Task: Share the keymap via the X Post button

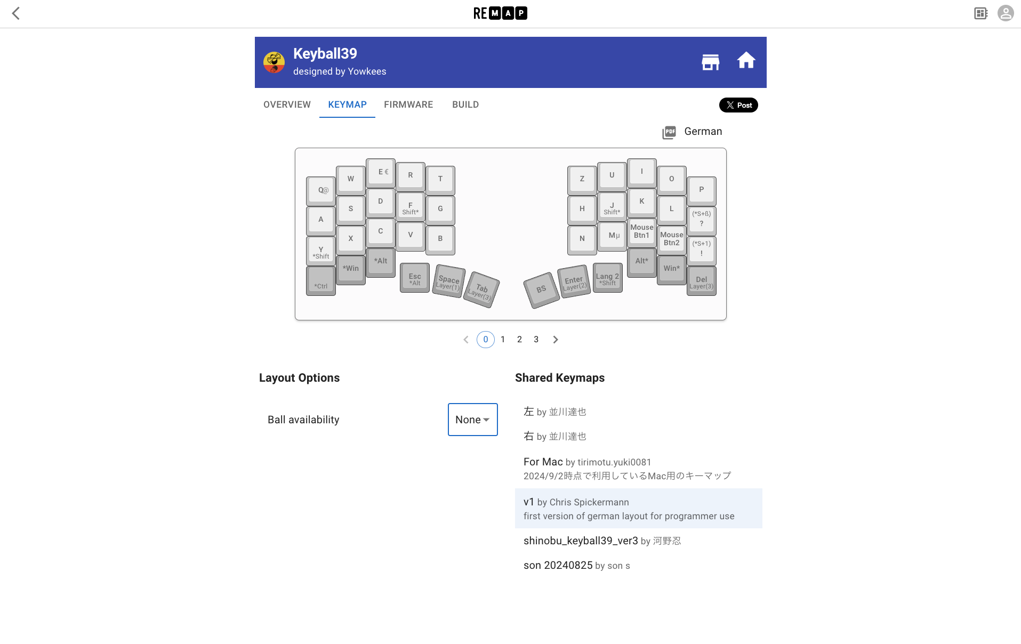Action: pos(738,105)
